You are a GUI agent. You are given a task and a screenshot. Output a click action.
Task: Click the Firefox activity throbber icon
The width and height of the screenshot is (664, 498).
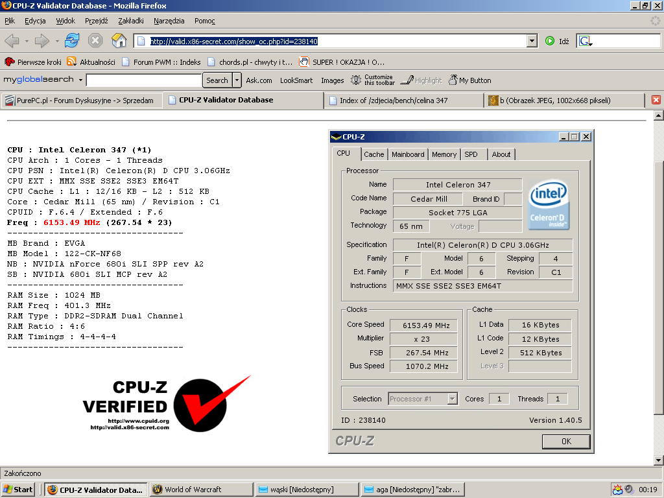pyautogui.click(x=655, y=21)
